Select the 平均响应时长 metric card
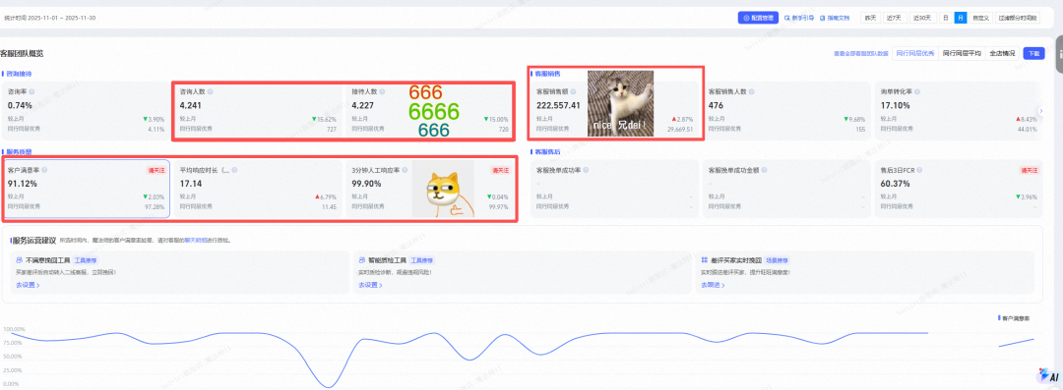Viewport: 1063px width, 390px height. (257, 190)
